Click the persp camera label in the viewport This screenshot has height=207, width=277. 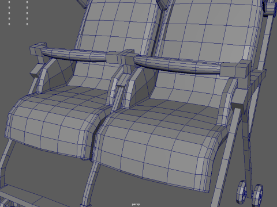[x=136, y=204]
